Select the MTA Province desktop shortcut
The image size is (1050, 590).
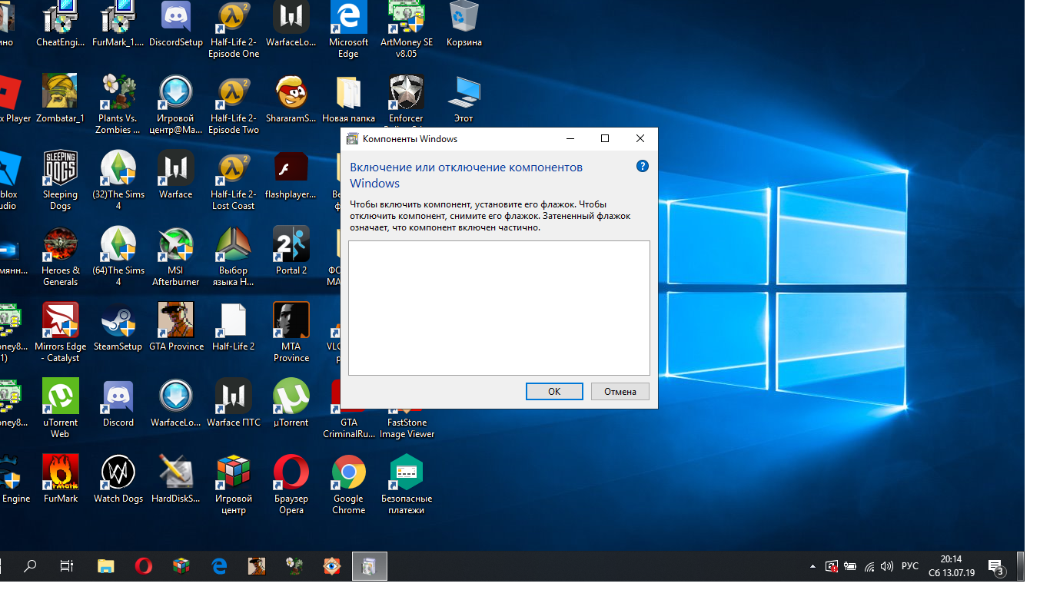(x=291, y=333)
